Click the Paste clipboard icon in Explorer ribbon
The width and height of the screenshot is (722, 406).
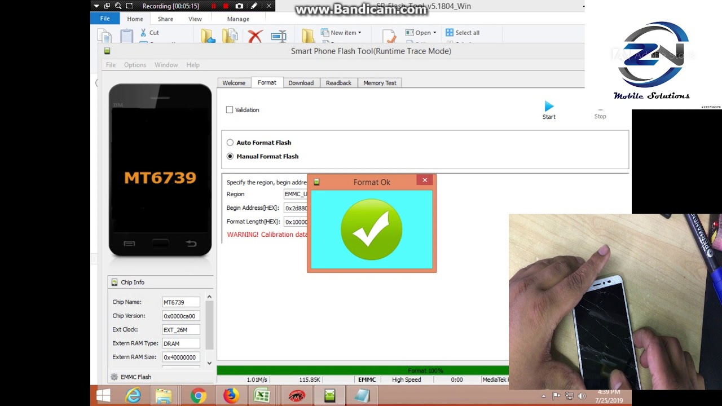click(x=126, y=37)
